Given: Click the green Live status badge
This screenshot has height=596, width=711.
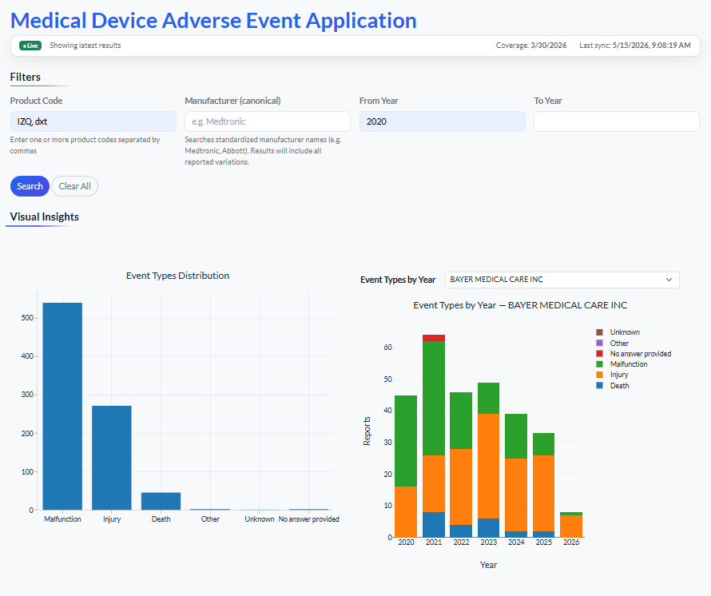Looking at the screenshot, I should coord(30,46).
